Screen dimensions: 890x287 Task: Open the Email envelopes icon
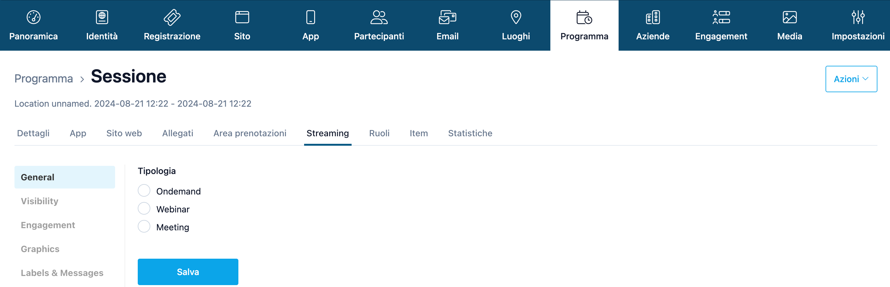[448, 17]
